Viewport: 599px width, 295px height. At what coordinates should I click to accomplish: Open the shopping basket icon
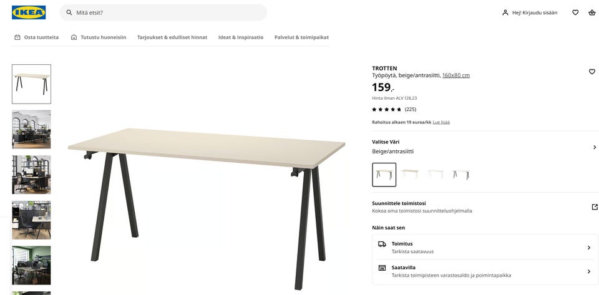pos(592,12)
